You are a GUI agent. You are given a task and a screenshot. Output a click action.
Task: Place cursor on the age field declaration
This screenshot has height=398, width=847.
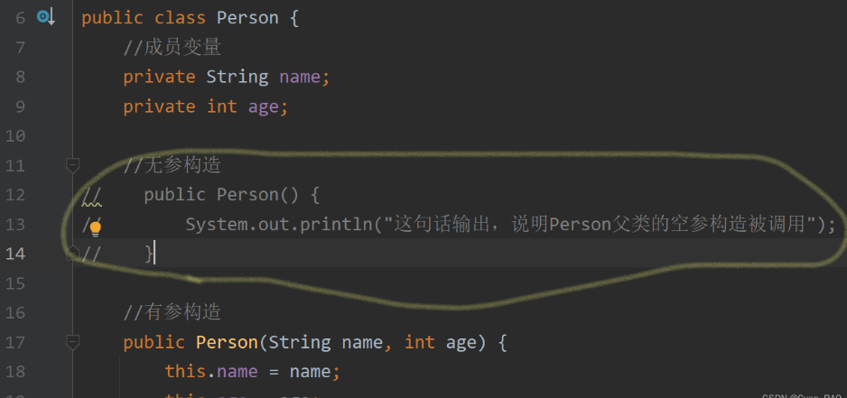tap(264, 106)
